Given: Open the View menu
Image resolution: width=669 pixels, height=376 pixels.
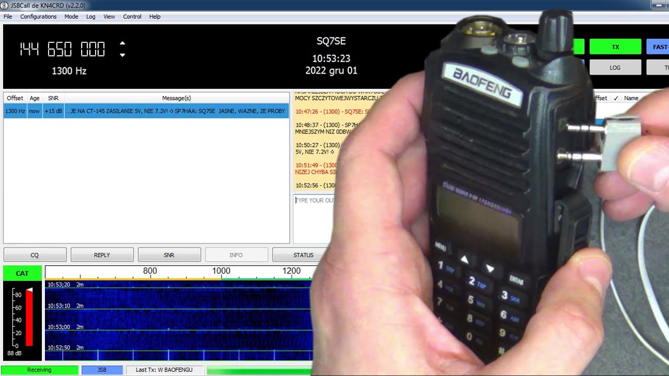Looking at the screenshot, I should [x=109, y=17].
